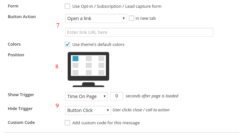240x133 pixels.
Task: Pick bottom-right position square
Action: tap(101, 72)
